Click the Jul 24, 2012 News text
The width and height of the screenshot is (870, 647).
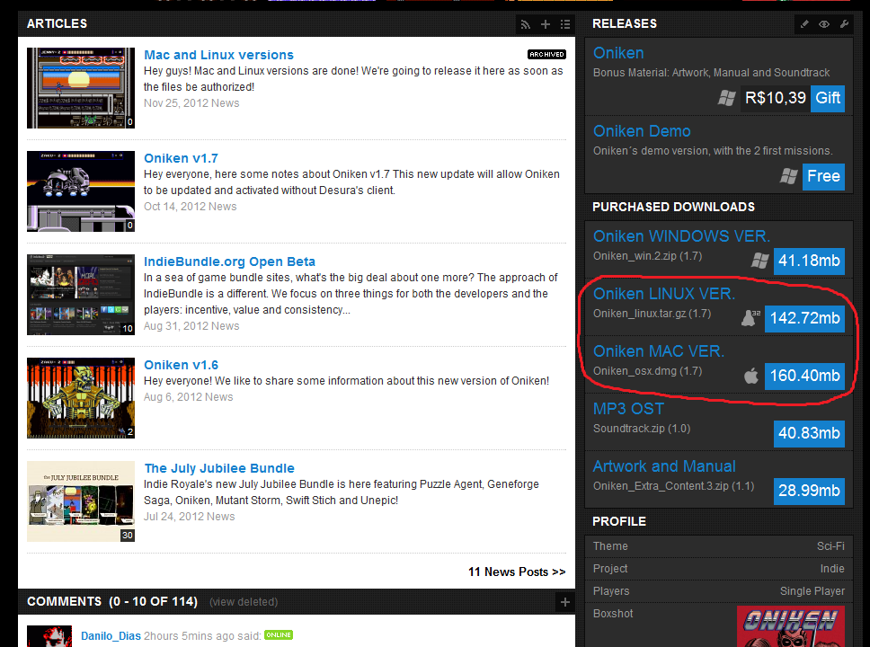click(190, 517)
